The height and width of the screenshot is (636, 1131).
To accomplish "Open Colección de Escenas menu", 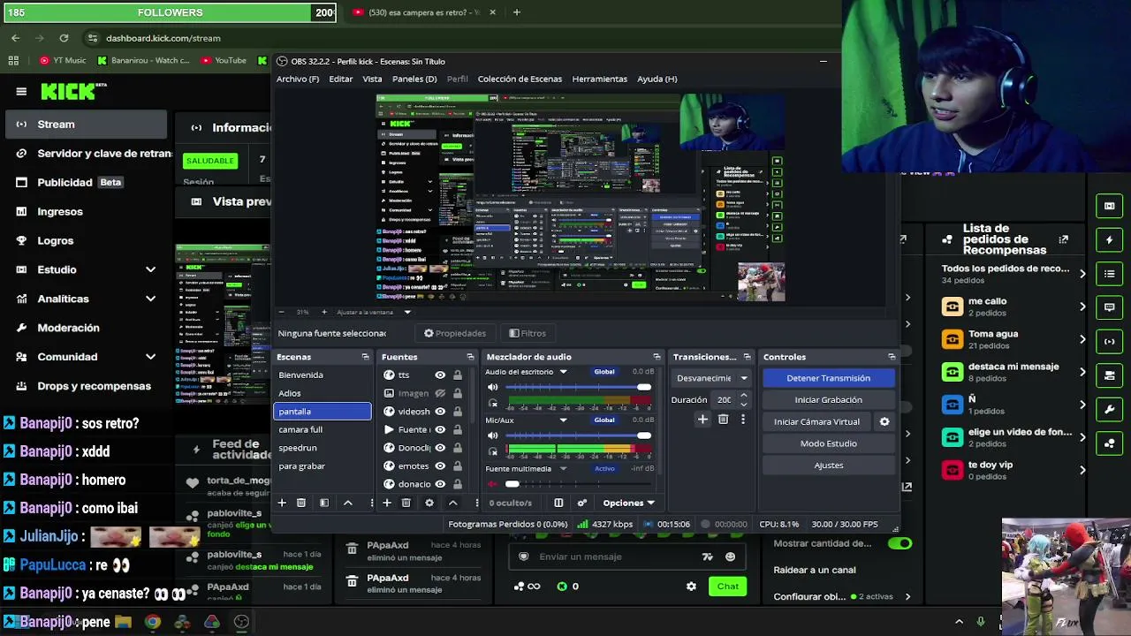I will pyautogui.click(x=520, y=79).
